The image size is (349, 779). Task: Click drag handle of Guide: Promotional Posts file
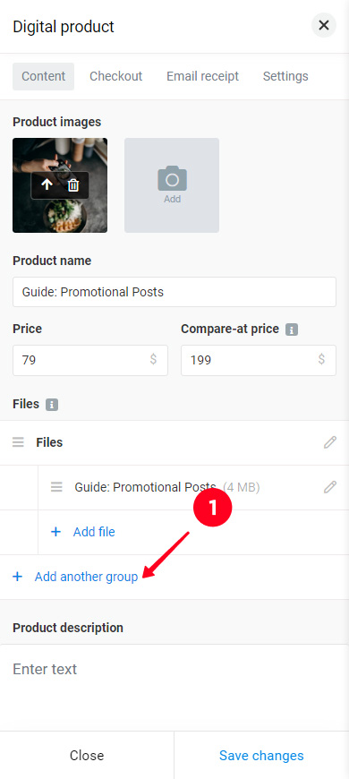click(x=56, y=487)
